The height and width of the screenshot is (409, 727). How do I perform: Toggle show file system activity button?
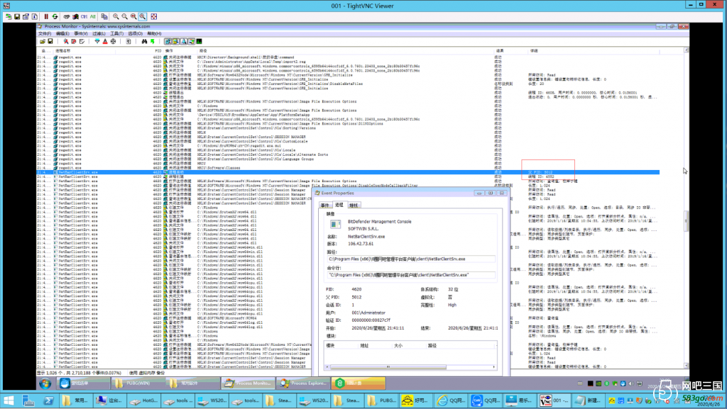(x=176, y=42)
